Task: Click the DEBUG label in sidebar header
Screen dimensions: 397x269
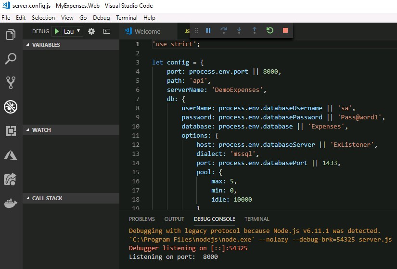Action: click(40, 31)
